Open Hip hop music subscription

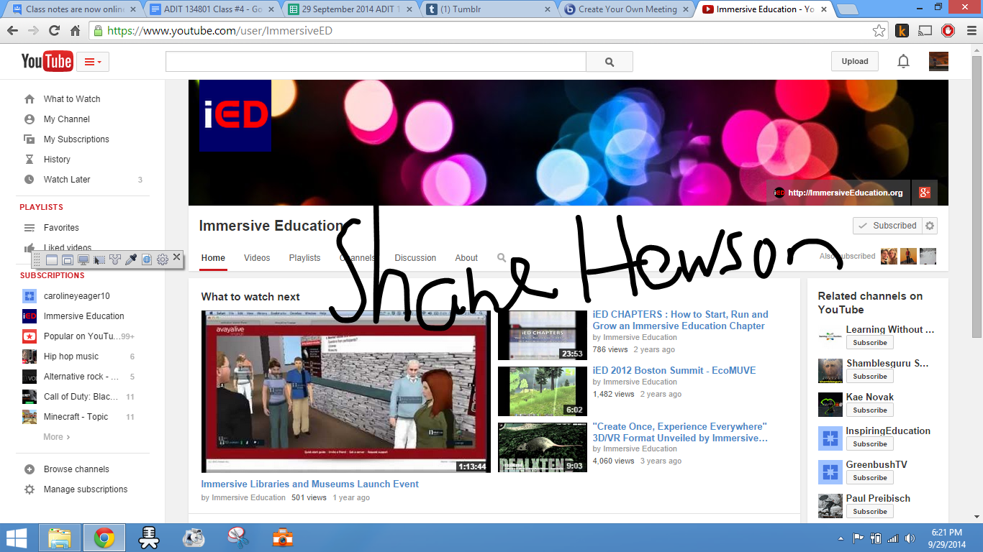[x=71, y=356]
